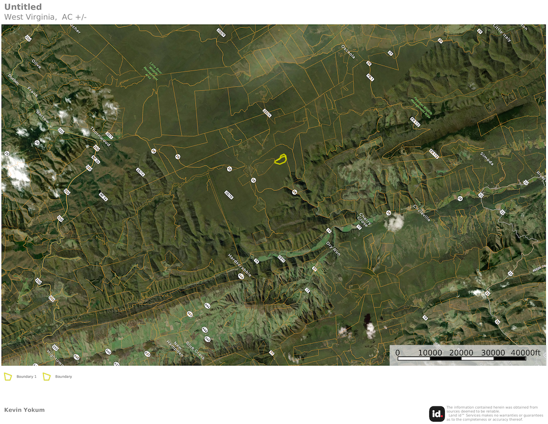Click the Simoda place label
The image size is (548, 424).
(x=487, y=159)
